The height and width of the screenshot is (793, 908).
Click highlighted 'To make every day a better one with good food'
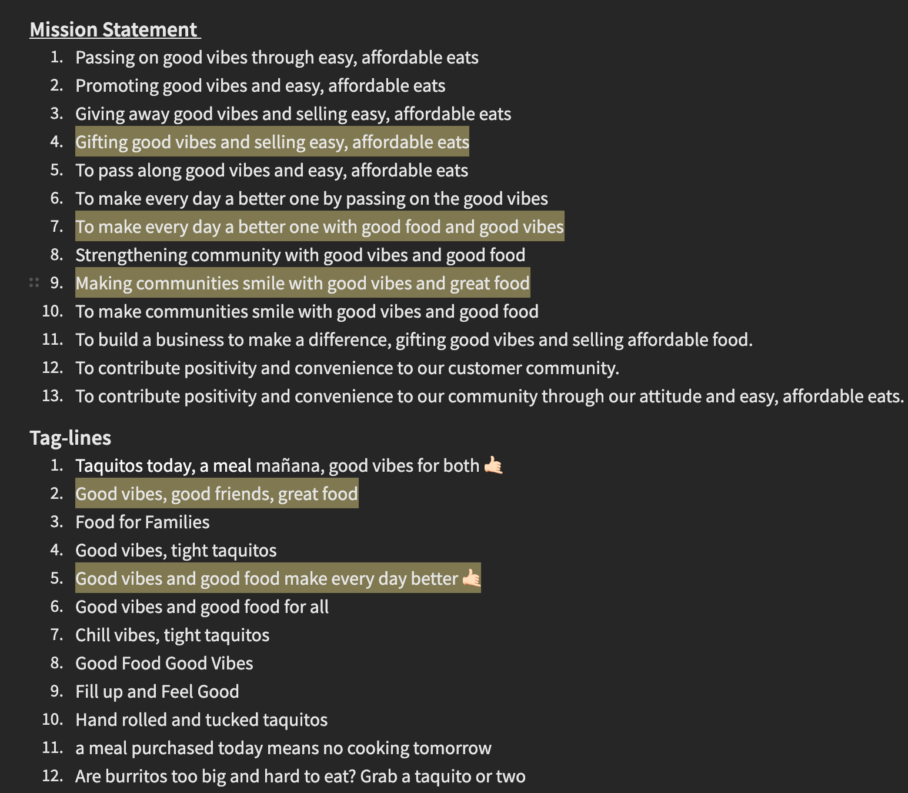point(319,227)
